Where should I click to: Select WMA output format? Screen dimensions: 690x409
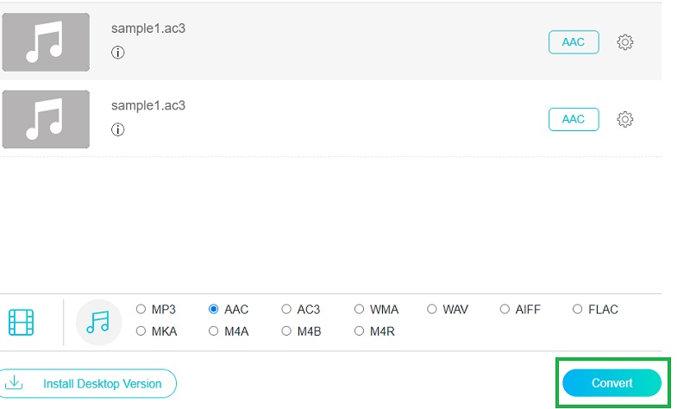pyautogui.click(x=360, y=310)
